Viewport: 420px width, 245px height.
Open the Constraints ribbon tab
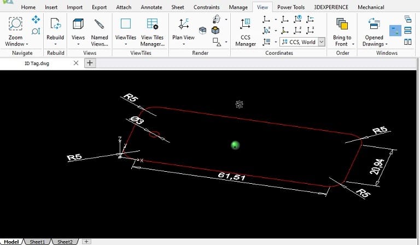pos(207,7)
